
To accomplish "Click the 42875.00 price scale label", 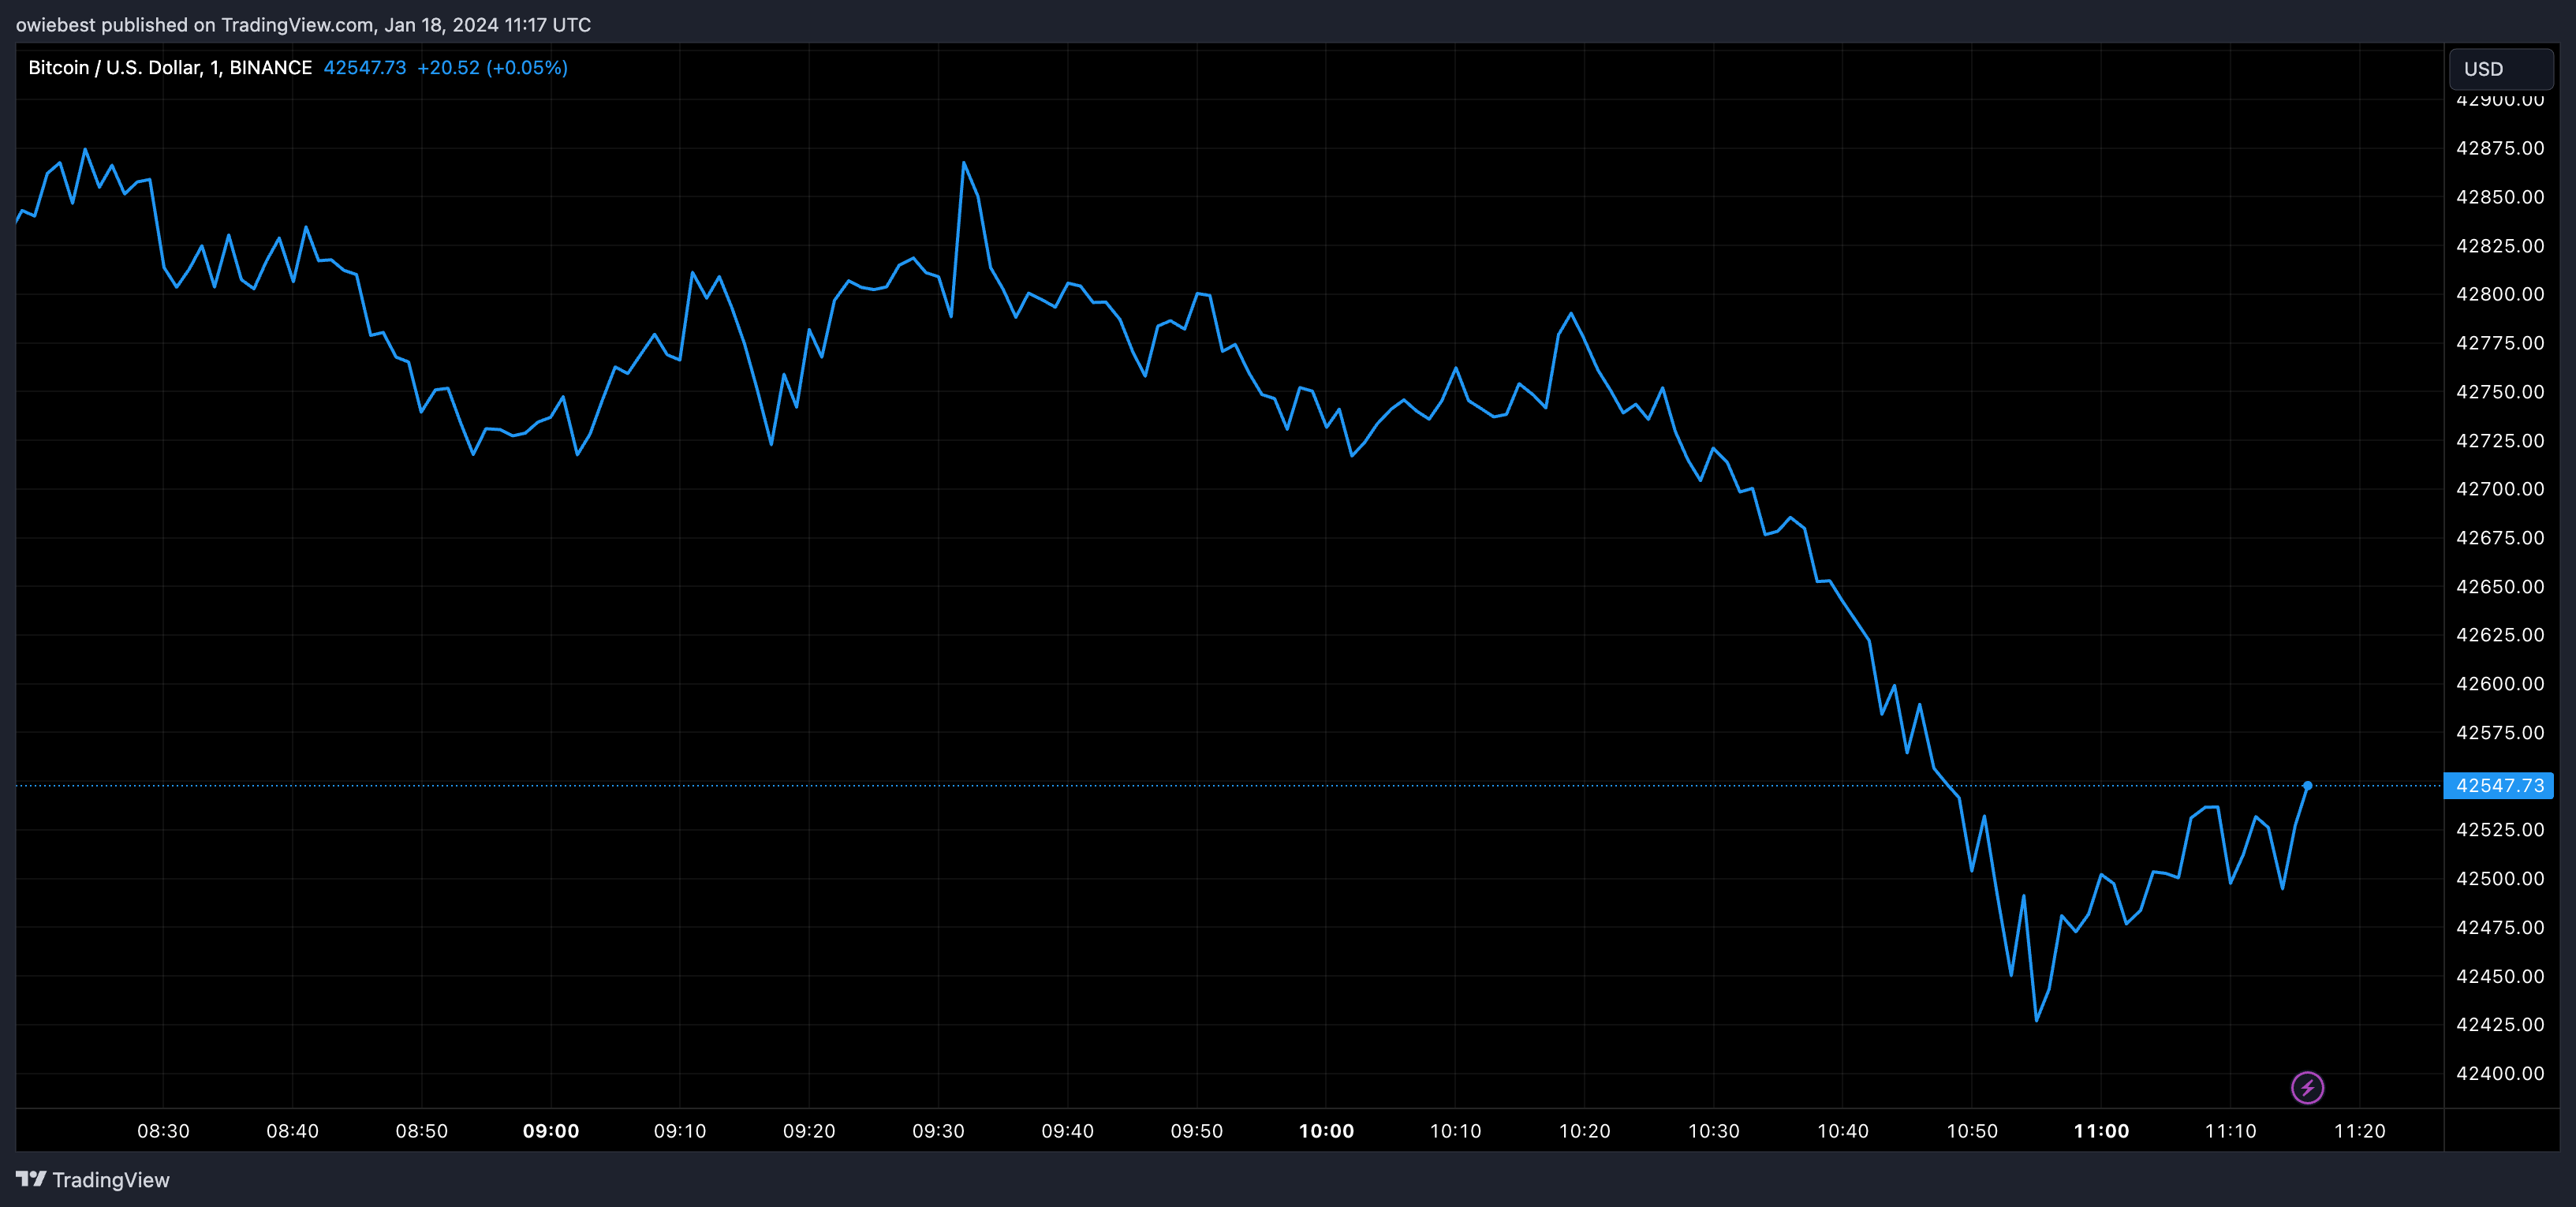I will click(2499, 148).
